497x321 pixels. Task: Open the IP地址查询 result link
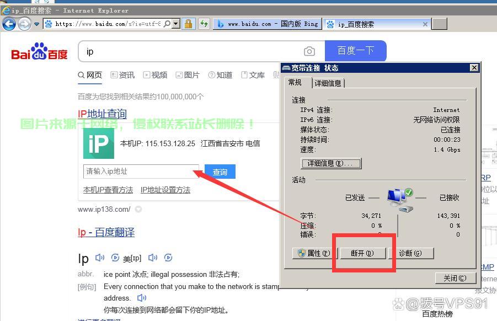click(x=103, y=114)
